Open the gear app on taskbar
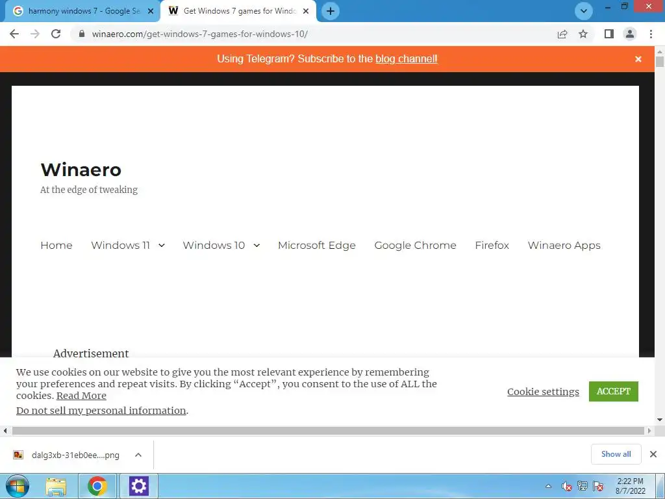The image size is (665, 499). pos(139,486)
